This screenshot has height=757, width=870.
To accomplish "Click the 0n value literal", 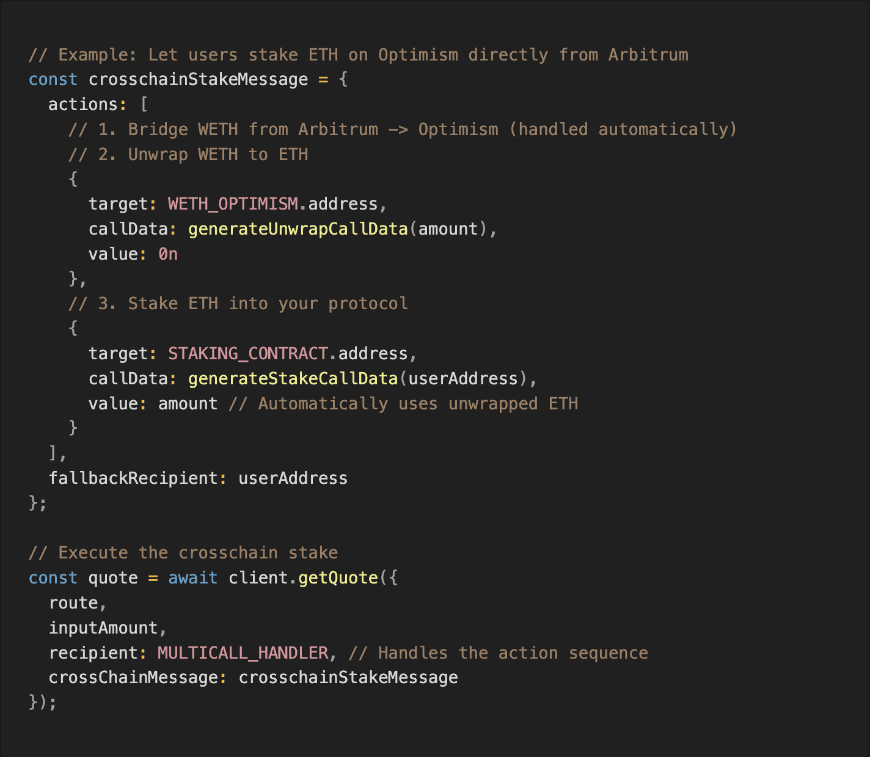I will tap(168, 254).
